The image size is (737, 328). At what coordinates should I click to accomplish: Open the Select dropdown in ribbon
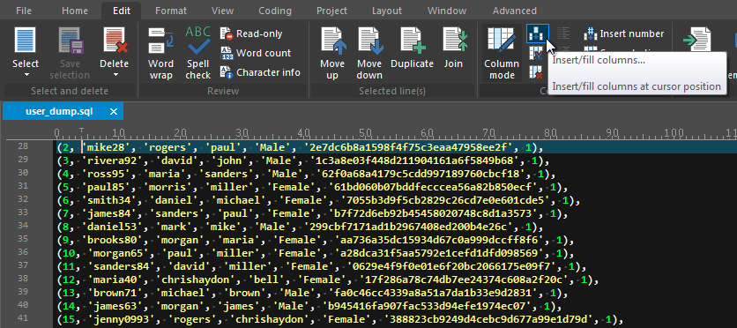coord(26,53)
